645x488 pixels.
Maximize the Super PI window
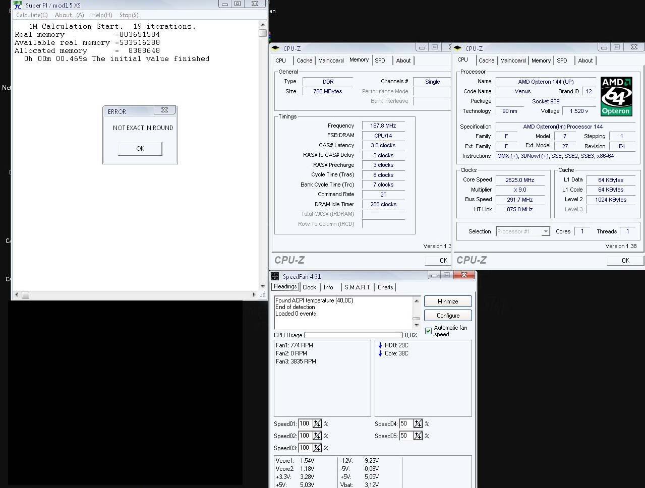point(237,4)
